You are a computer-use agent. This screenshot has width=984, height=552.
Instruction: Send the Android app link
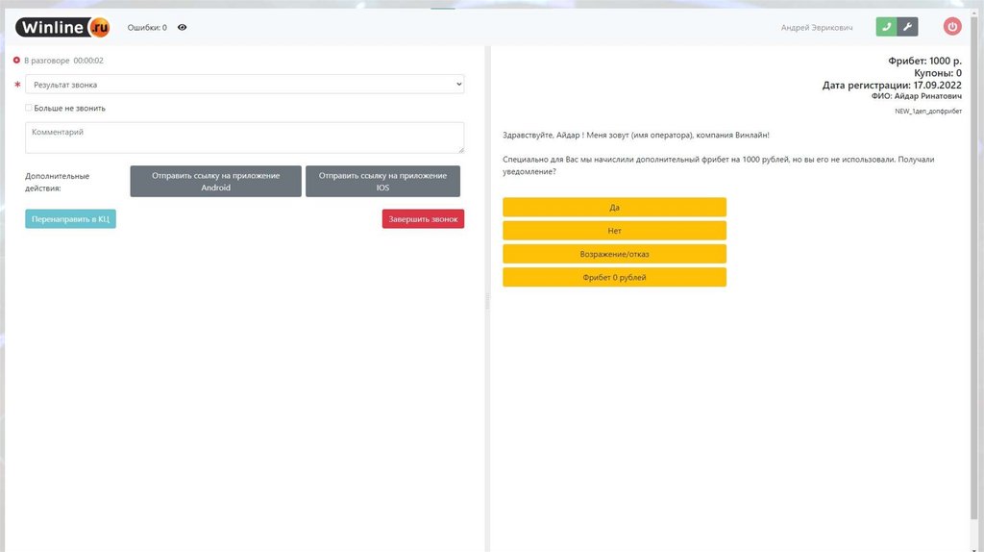click(215, 182)
